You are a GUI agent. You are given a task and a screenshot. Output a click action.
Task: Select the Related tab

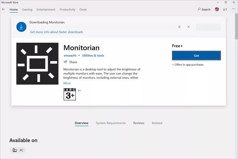click(x=157, y=123)
